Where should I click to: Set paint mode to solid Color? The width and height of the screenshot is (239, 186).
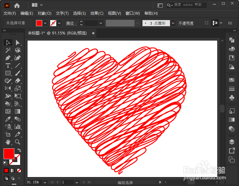click(x=6, y=171)
